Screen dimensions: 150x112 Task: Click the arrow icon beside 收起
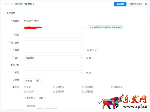point(44,98)
